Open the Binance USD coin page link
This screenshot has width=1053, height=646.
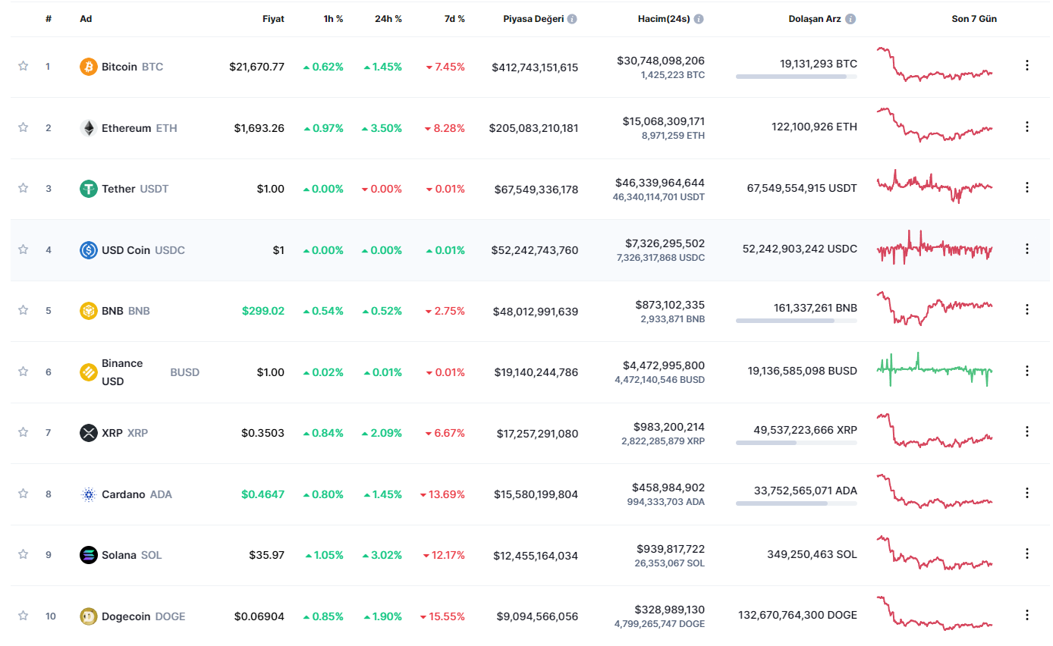click(x=122, y=372)
